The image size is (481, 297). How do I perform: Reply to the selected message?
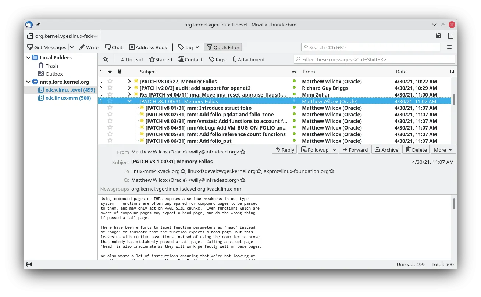tap(284, 149)
